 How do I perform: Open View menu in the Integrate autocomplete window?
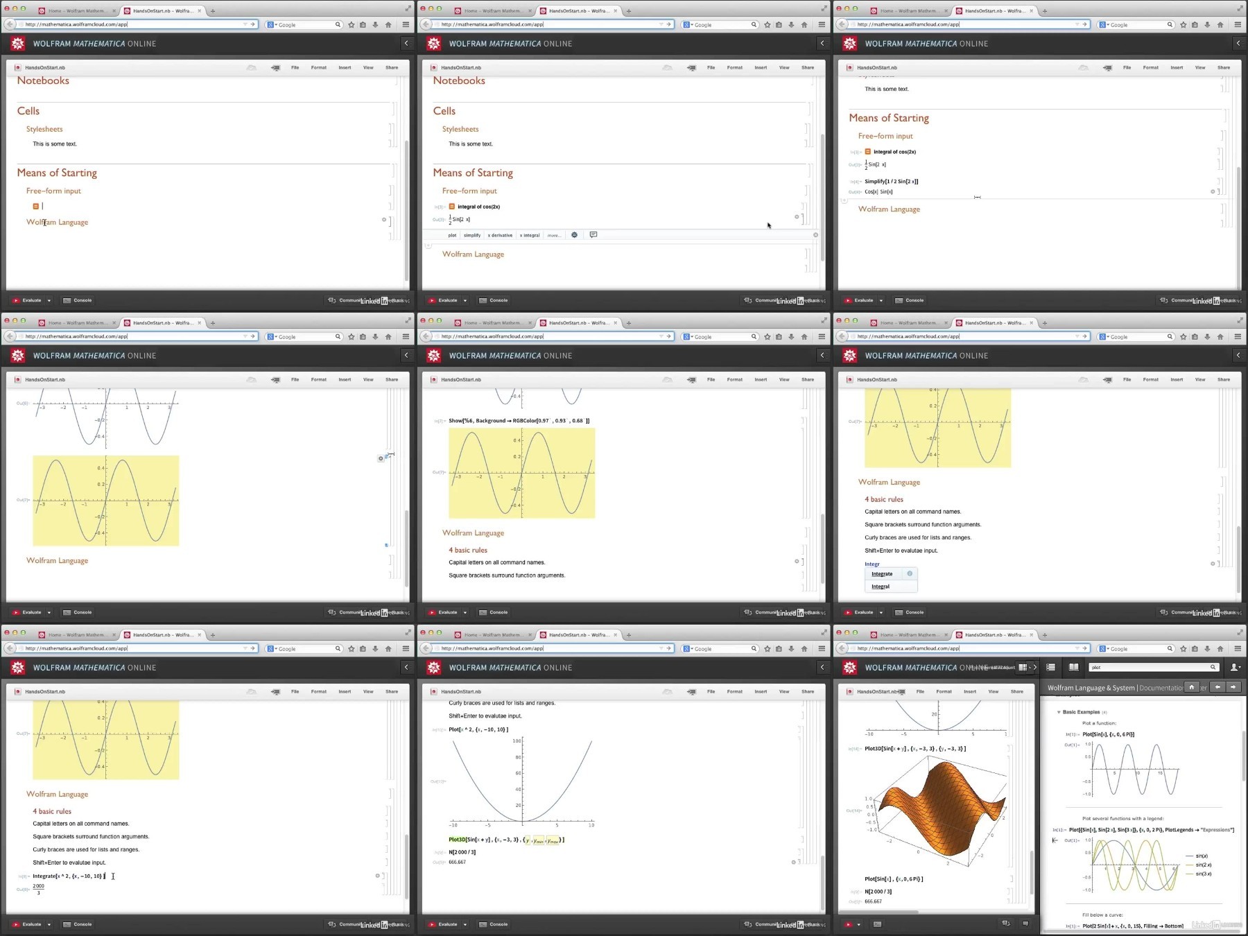tap(1200, 380)
